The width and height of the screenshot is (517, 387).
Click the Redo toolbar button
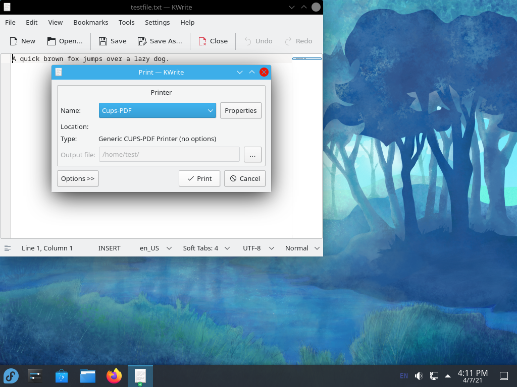[x=298, y=41]
